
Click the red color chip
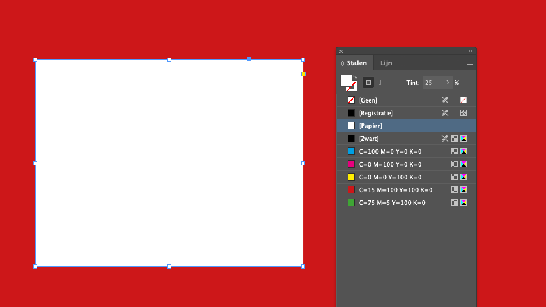352,189
